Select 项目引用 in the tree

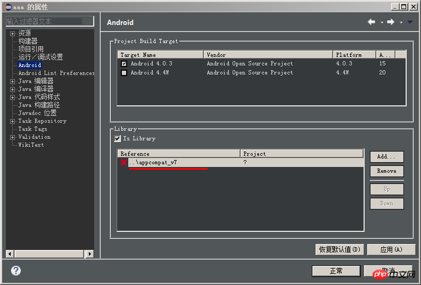point(31,49)
